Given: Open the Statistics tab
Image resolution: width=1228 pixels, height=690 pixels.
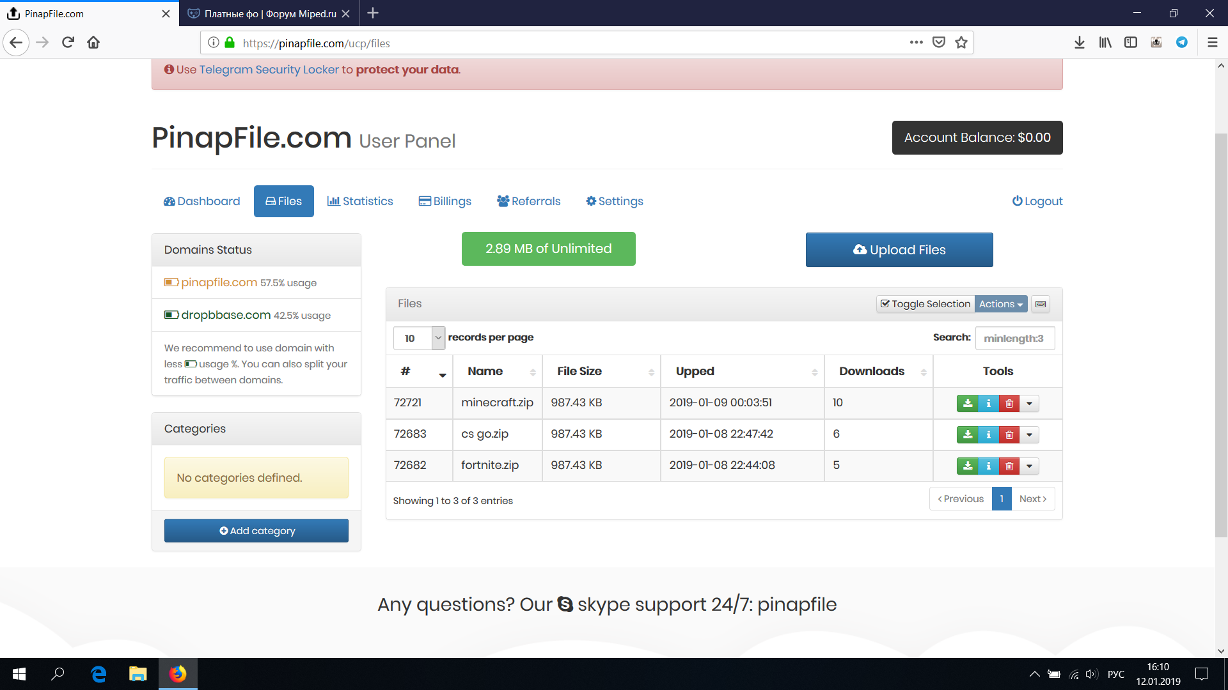Looking at the screenshot, I should pos(360,201).
